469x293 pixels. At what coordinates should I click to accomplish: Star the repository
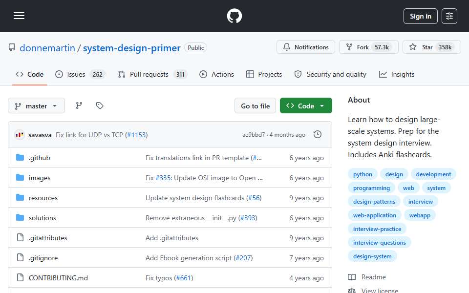click(431, 47)
